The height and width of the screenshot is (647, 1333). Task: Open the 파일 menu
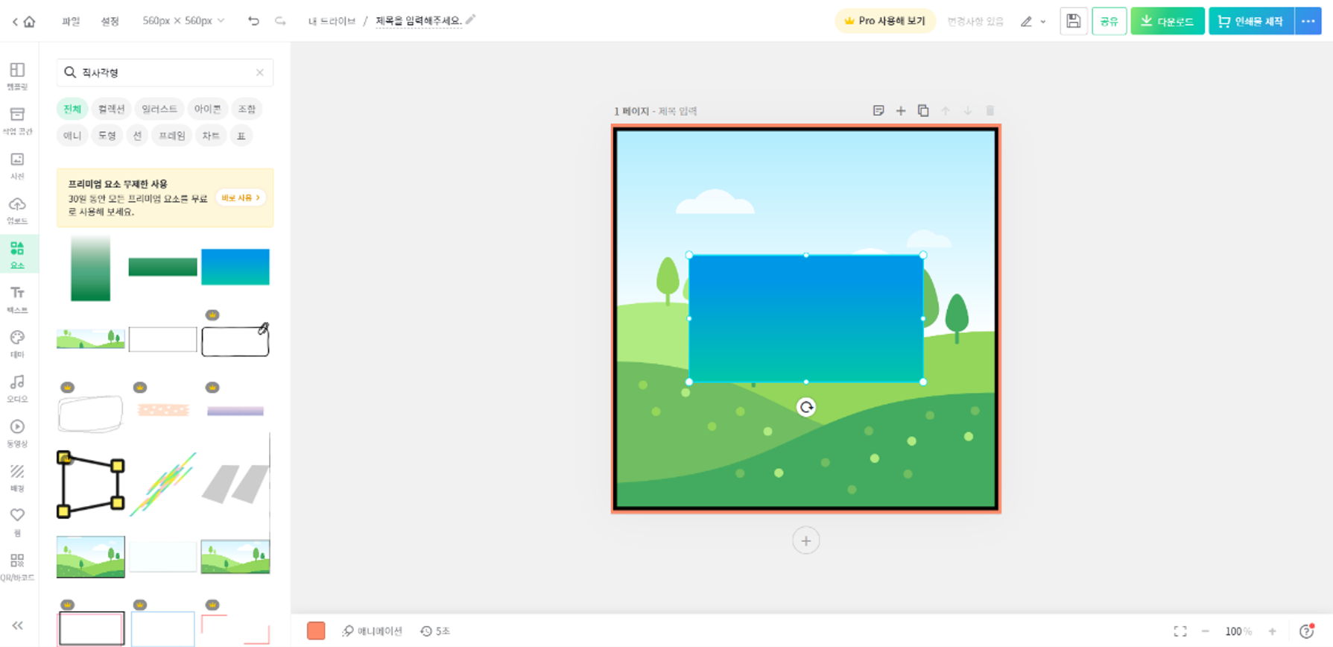click(x=71, y=22)
